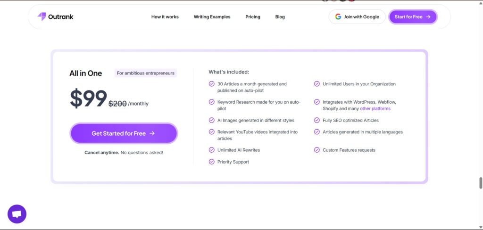This screenshot has width=483, height=230.
Task: Click the Unlimited AI Rewrites text
Action: coord(239,150)
